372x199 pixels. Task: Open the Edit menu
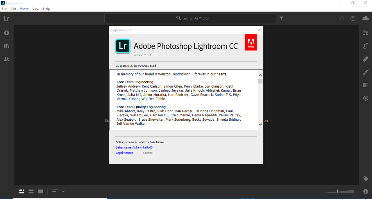pyautogui.click(x=13, y=9)
